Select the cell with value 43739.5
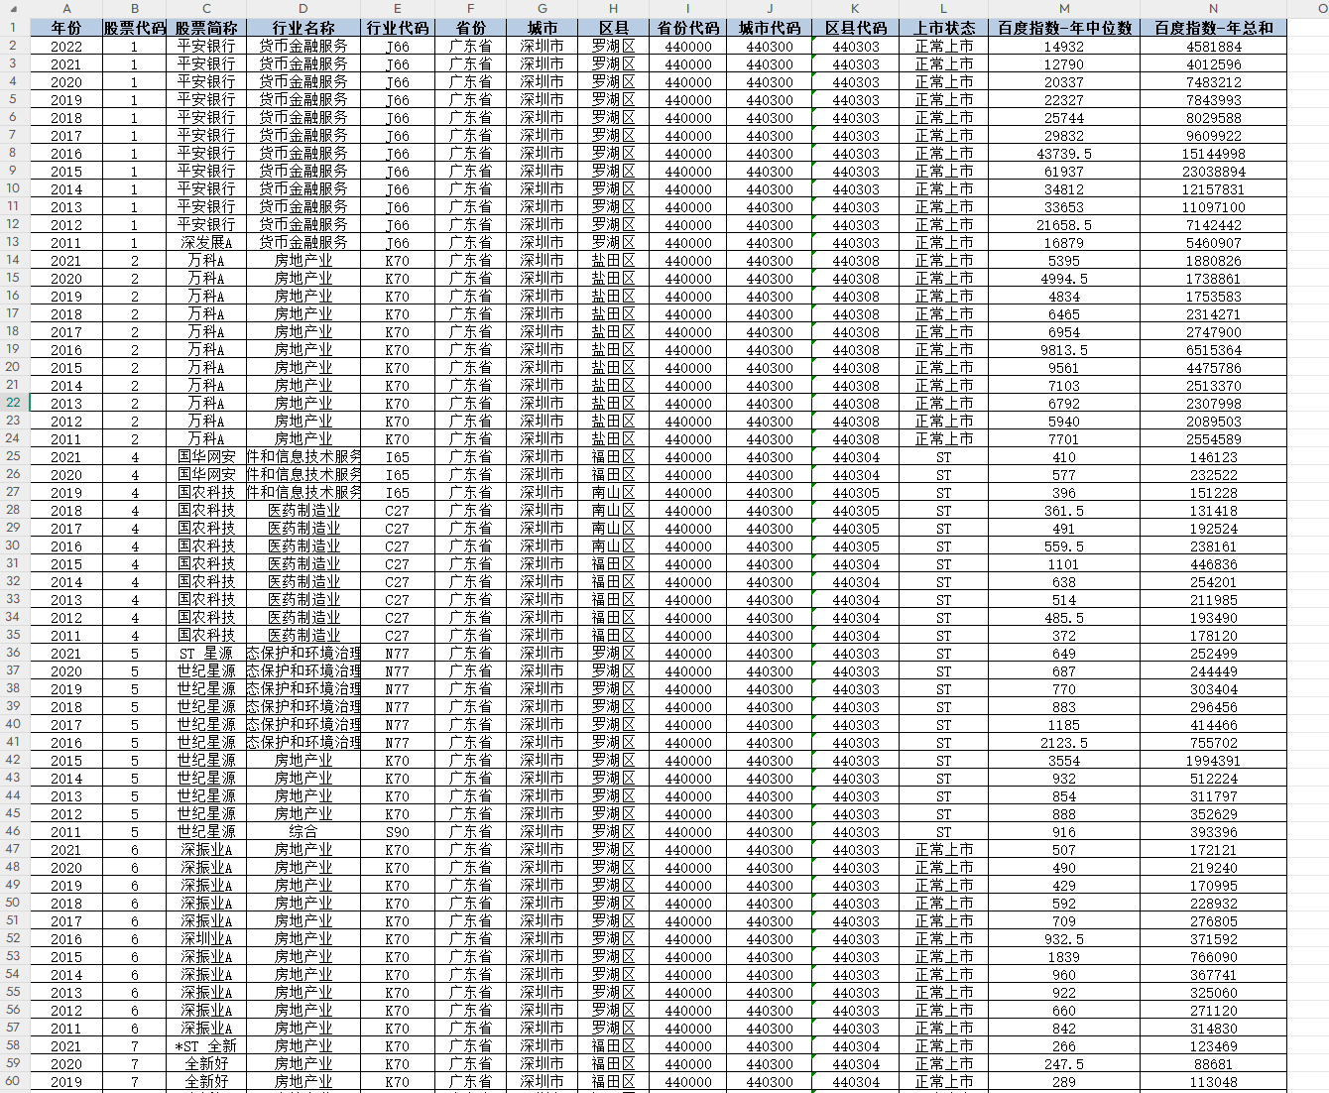 coord(1064,154)
